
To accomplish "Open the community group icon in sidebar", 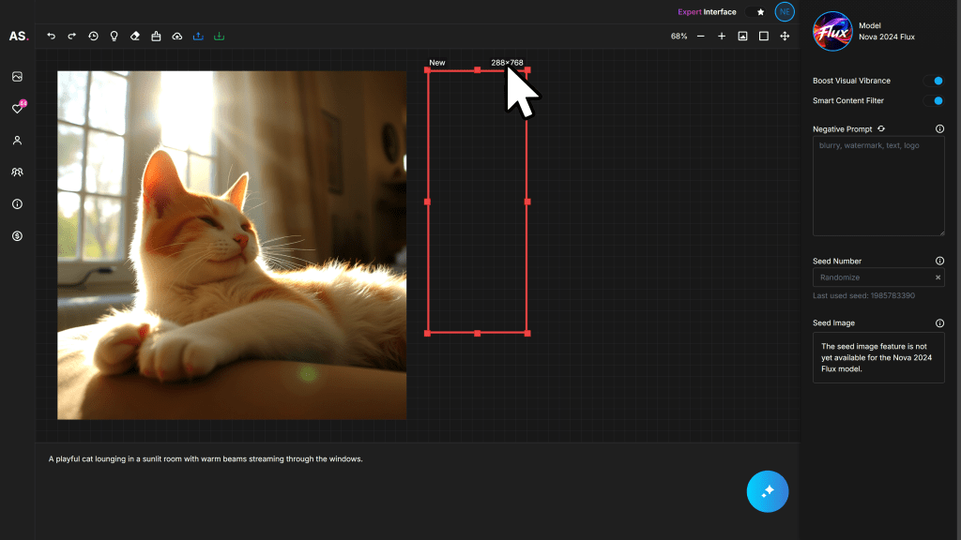I will 17,172.
